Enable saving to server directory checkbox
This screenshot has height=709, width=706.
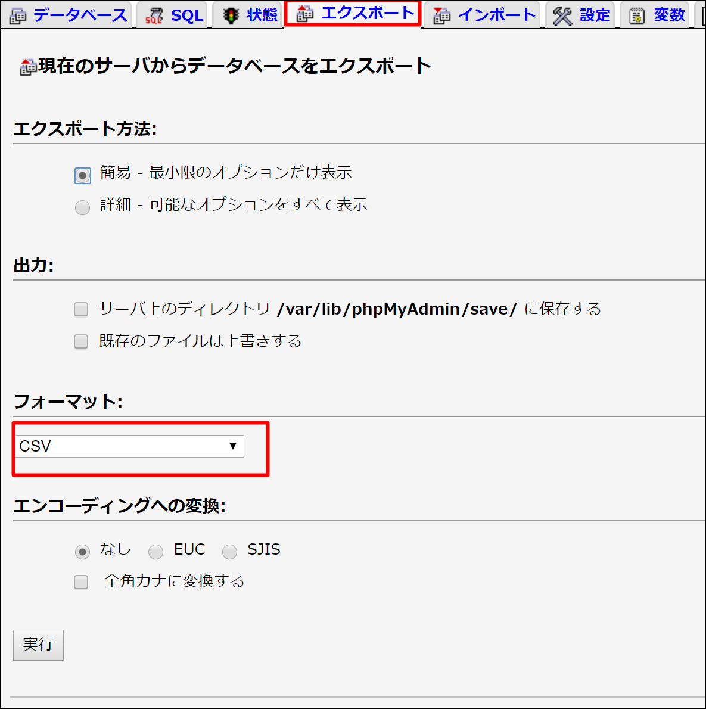click(x=81, y=309)
